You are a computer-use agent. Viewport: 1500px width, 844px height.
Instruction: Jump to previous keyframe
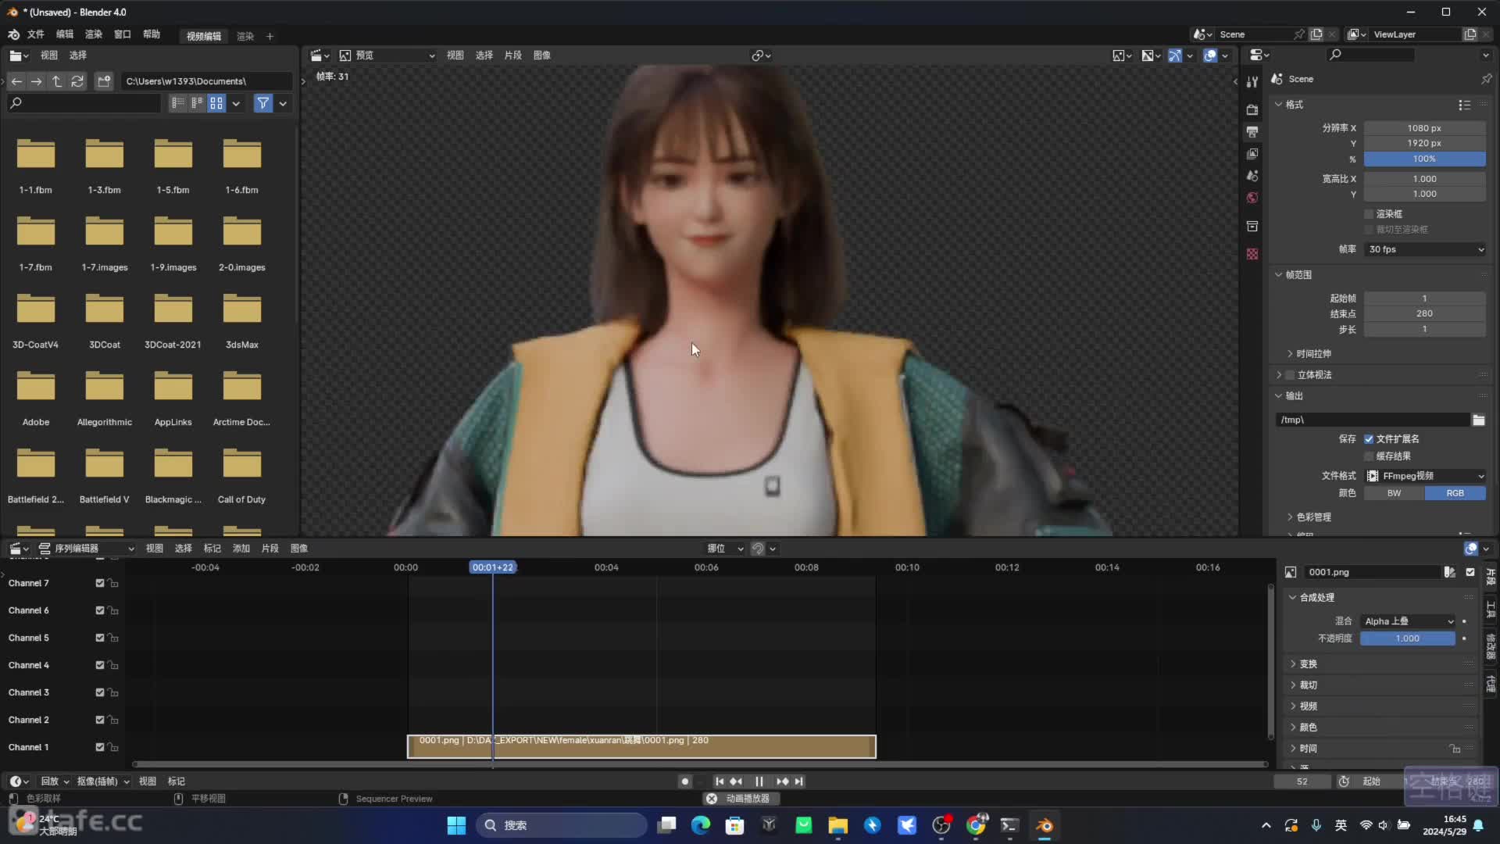(736, 781)
